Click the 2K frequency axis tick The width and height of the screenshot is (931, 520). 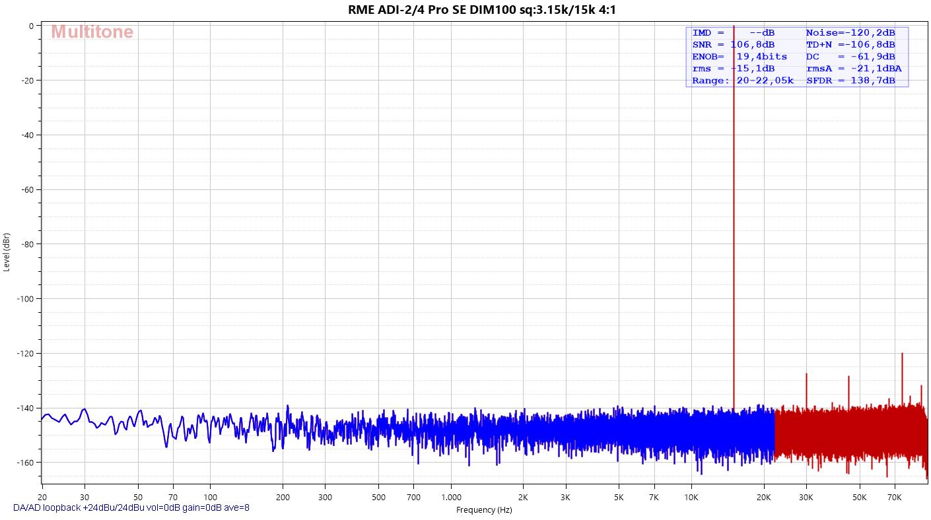523,496
